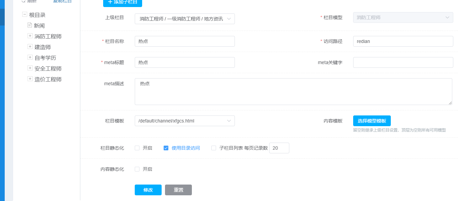Viewport: 458px width, 201px height.
Task: Expand the 建造师 tree node
Action: tap(30, 47)
